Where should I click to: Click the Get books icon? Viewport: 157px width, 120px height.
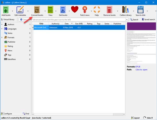click(63, 10)
